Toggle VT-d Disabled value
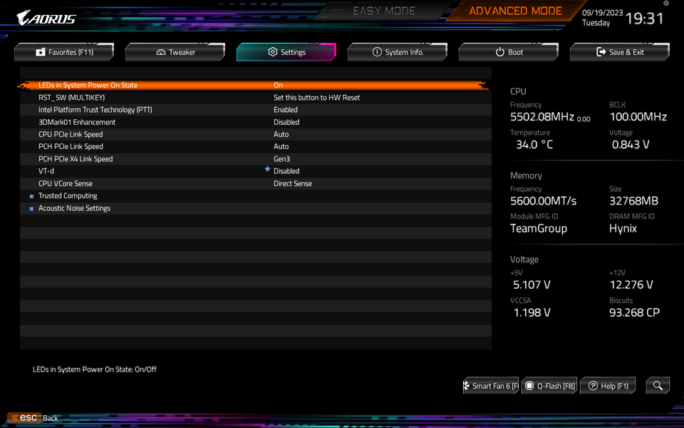This screenshot has width=684, height=428. [x=286, y=170]
